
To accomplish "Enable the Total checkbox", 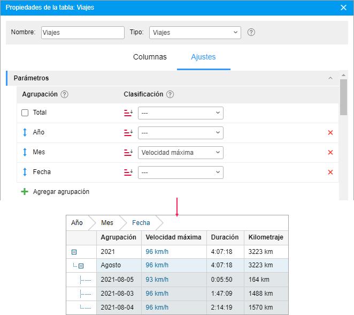I will coord(25,113).
